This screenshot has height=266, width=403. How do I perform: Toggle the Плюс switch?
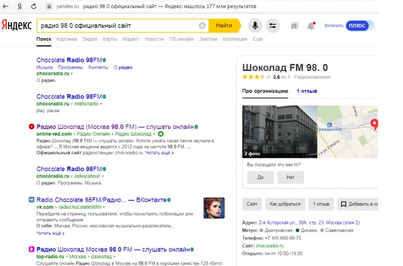point(360,25)
